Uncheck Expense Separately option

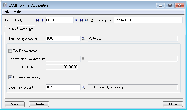[x=10, y=77]
